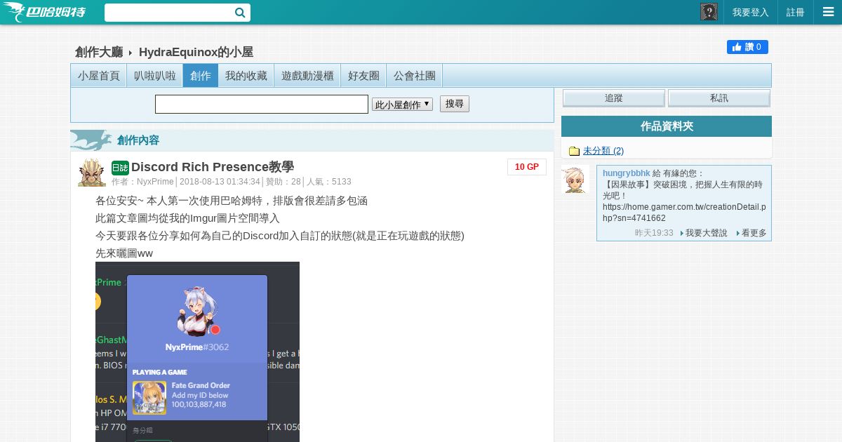Click 註冊 in the header
Viewport: 842px width, 442px height.
pyautogui.click(x=796, y=13)
